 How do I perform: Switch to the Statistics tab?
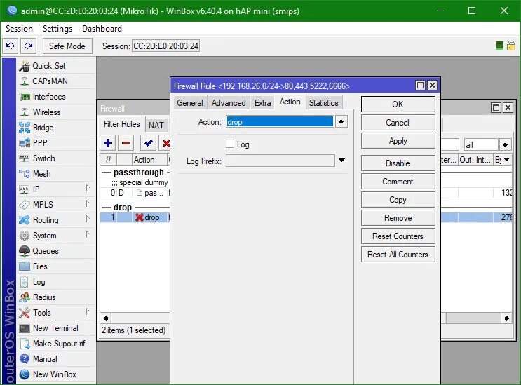324,103
